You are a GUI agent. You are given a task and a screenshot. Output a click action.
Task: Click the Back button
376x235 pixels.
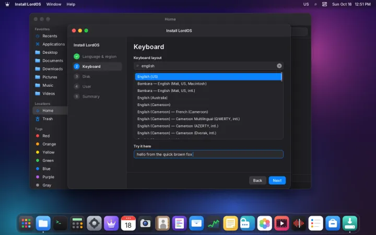[257, 180]
